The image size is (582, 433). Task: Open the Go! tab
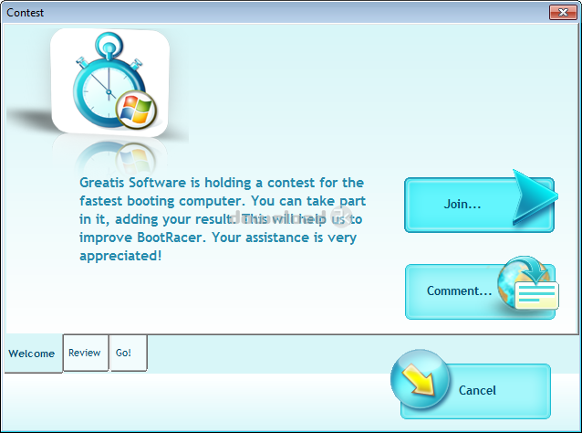[x=128, y=353]
